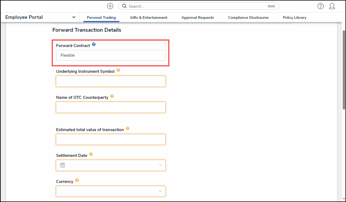Click the plus create-new icon

(x=110, y=6)
